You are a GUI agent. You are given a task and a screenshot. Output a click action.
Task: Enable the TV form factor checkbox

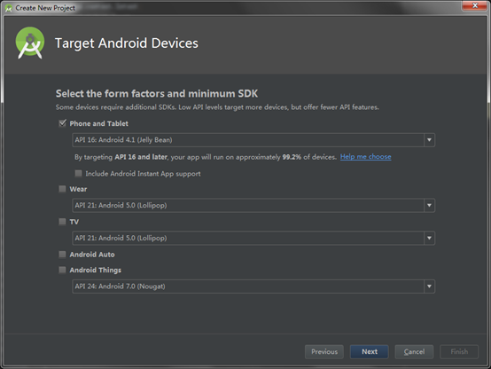pyautogui.click(x=63, y=222)
